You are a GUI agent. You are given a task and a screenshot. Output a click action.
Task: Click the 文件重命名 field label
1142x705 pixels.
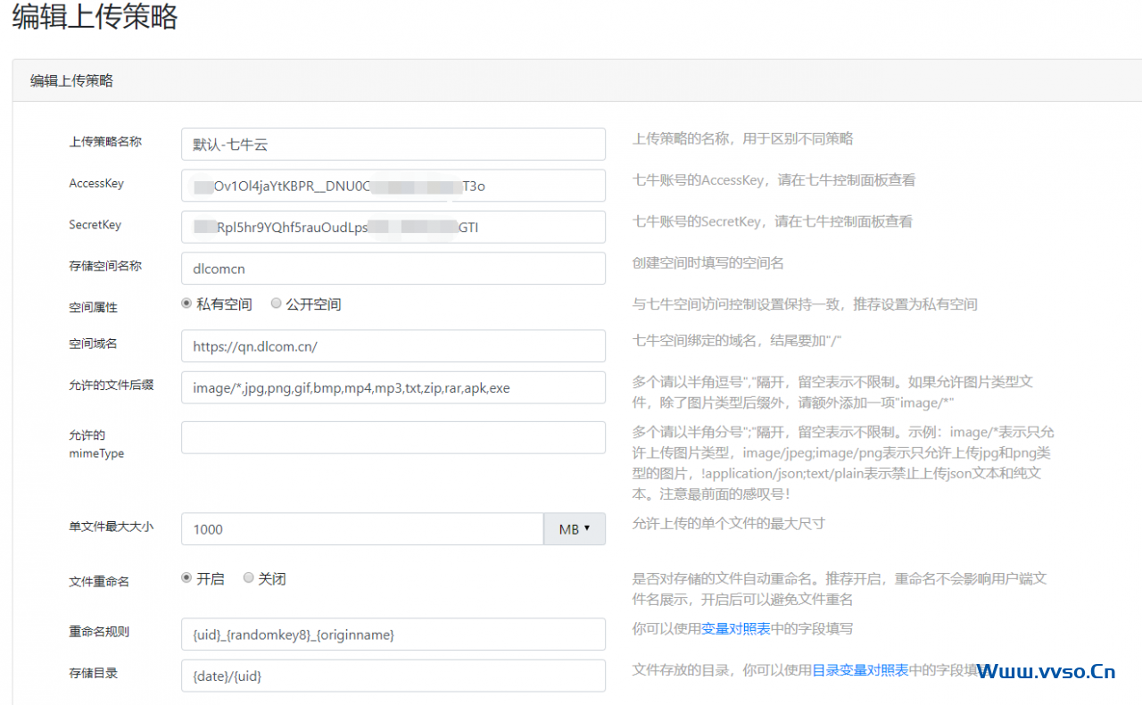click(x=99, y=581)
